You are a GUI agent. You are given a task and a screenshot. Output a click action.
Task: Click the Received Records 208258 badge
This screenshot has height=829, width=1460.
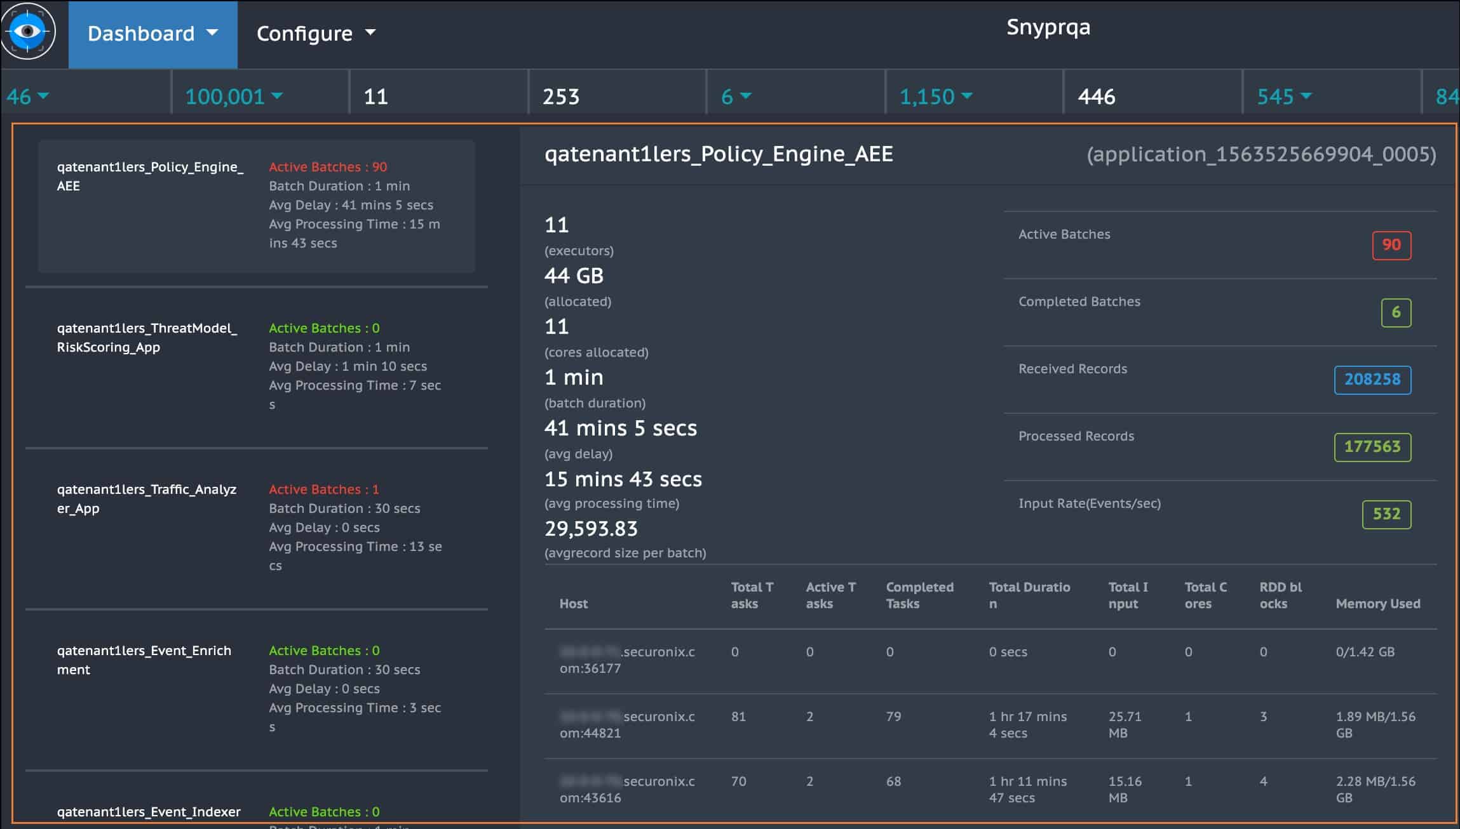(x=1372, y=380)
